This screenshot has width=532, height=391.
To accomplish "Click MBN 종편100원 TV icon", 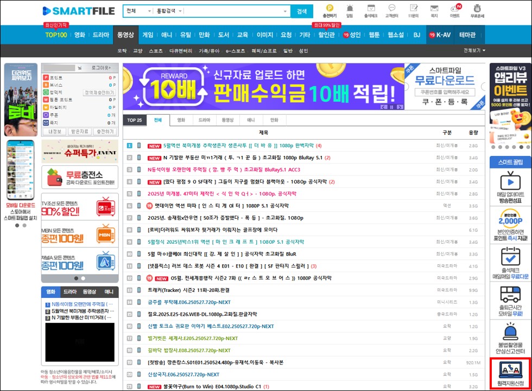I will [x=106, y=233].
